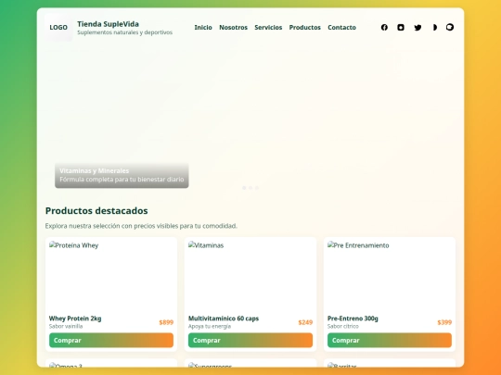Click the $899 price label
Screen dimensions: 501x375
click(166, 322)
